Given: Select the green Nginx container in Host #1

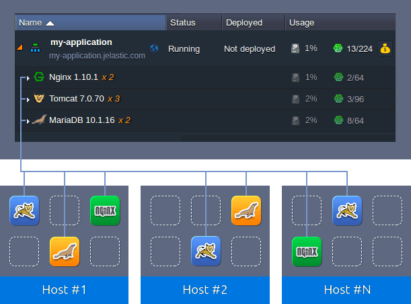Looking at the screenshot, I should coord(104,211).
